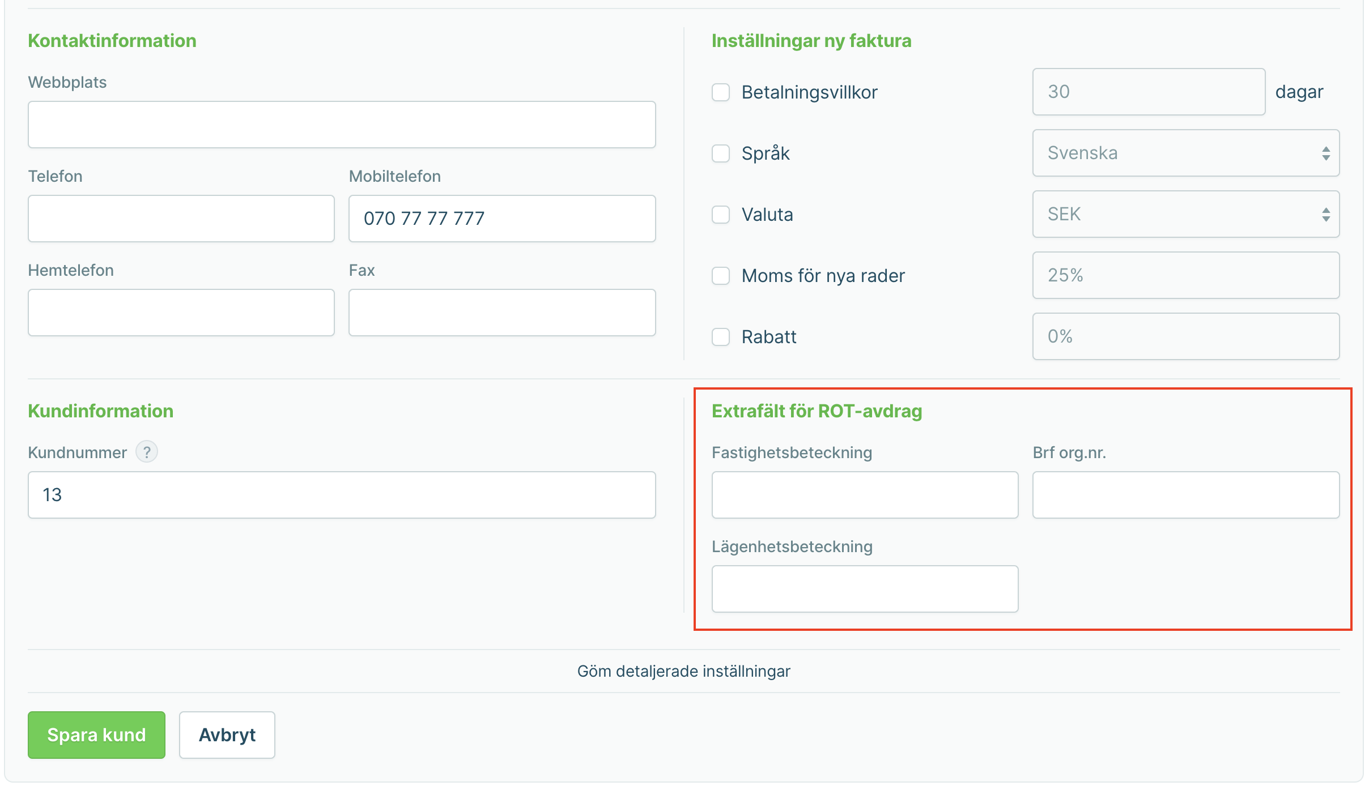This screenshot has width=1369, height=786.
Task: Click into the Telefon field
Action: (181, 219)
